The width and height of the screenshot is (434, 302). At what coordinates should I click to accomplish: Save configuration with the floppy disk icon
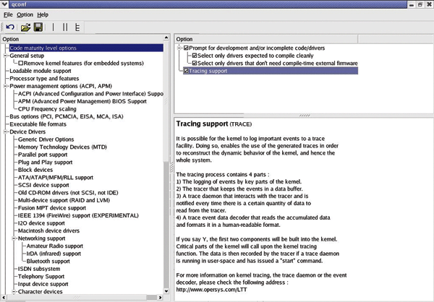pos(38,27)
